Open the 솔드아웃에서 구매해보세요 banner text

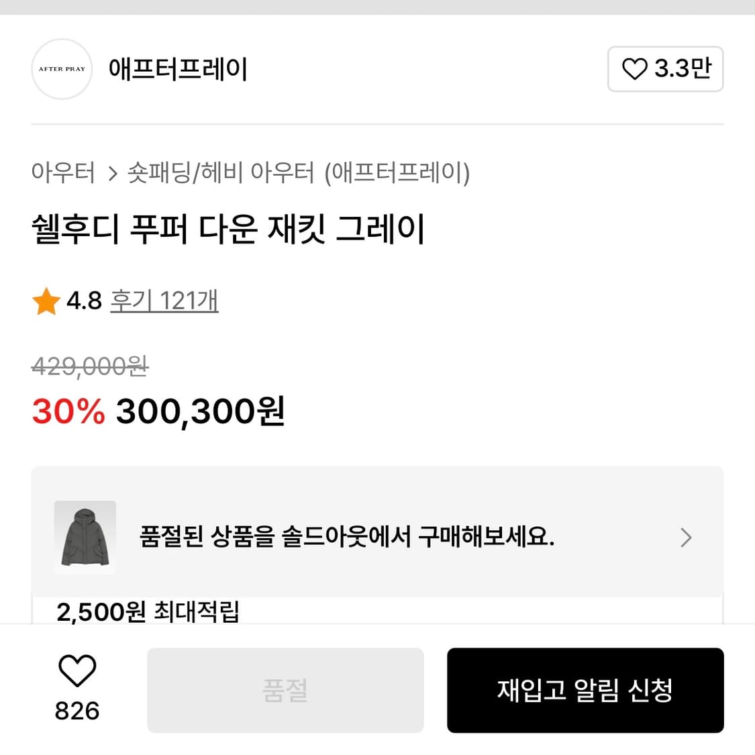(347, 537)
